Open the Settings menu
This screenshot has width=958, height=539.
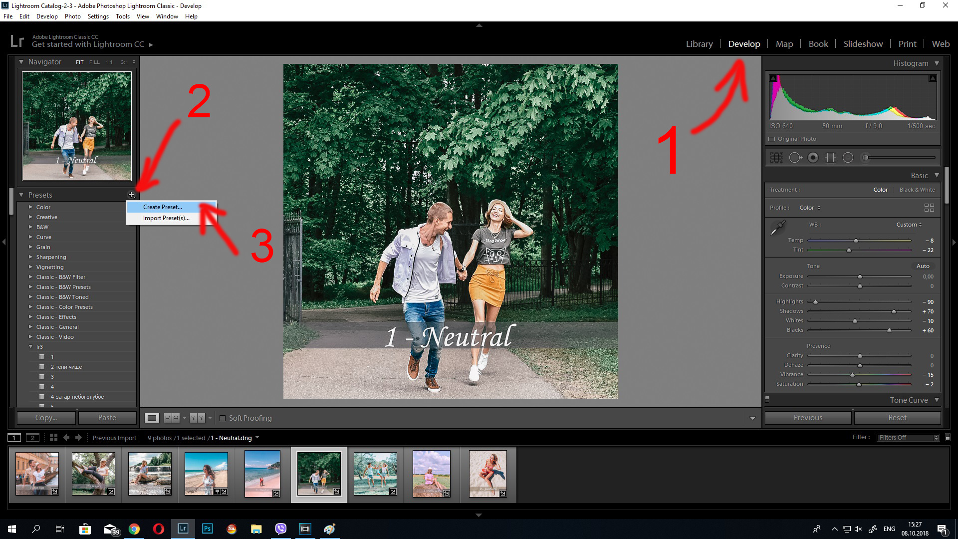point(98,16)
